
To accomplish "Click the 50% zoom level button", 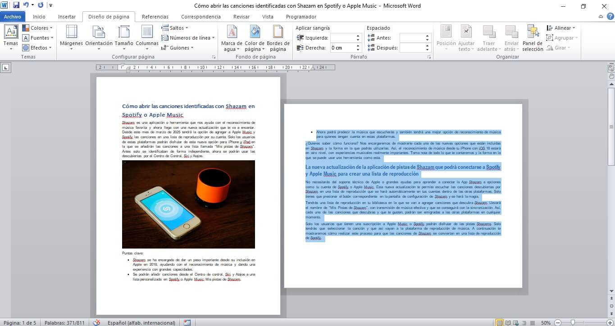I will (x=546, y=322).
